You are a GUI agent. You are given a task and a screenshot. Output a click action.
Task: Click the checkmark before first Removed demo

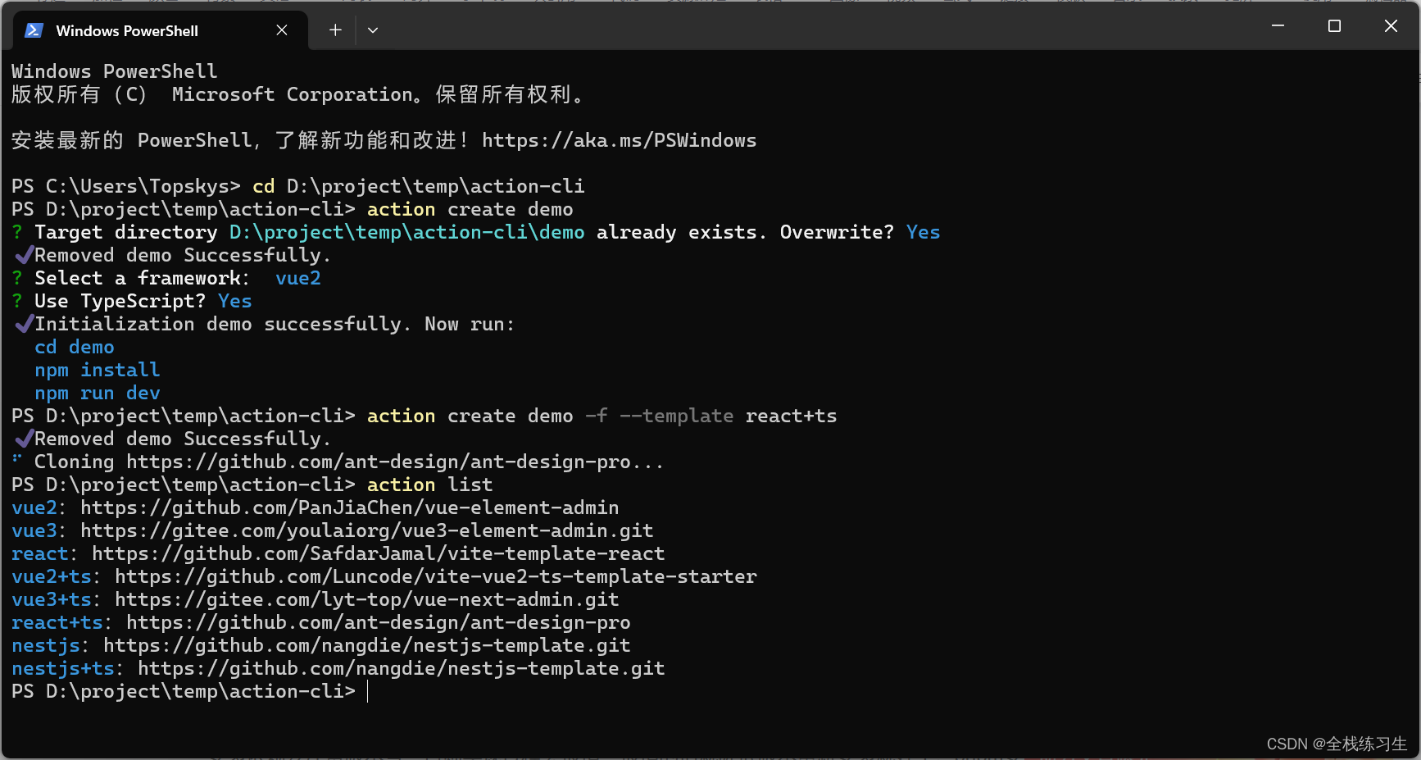(x=24, y=255)
